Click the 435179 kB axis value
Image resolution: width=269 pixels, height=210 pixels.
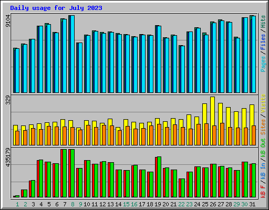coord(8,157)
